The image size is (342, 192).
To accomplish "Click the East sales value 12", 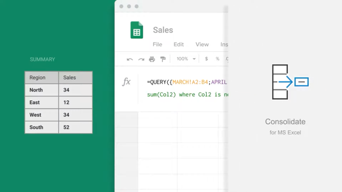I will click(x=75, y=102).
